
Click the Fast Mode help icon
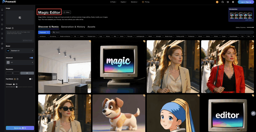17,79
